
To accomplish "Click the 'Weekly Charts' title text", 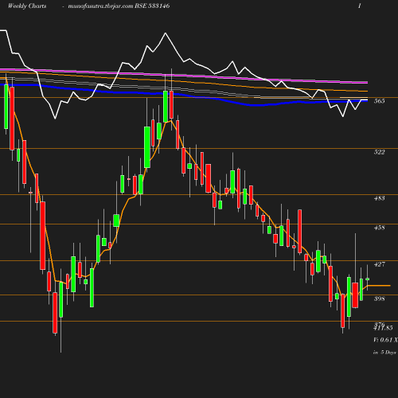I will (27, 6).
